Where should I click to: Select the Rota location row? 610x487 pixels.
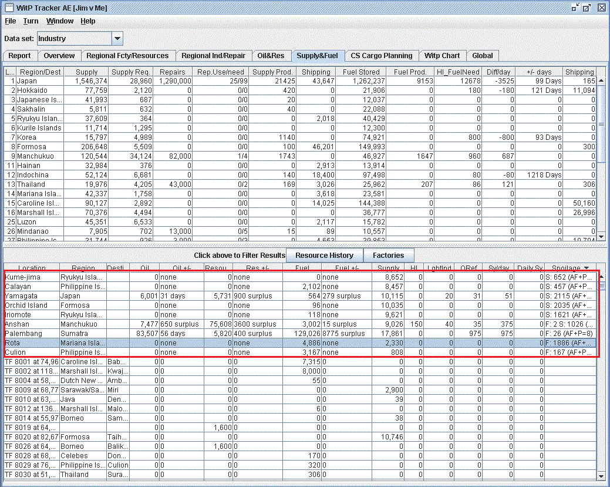coord(300,343)
